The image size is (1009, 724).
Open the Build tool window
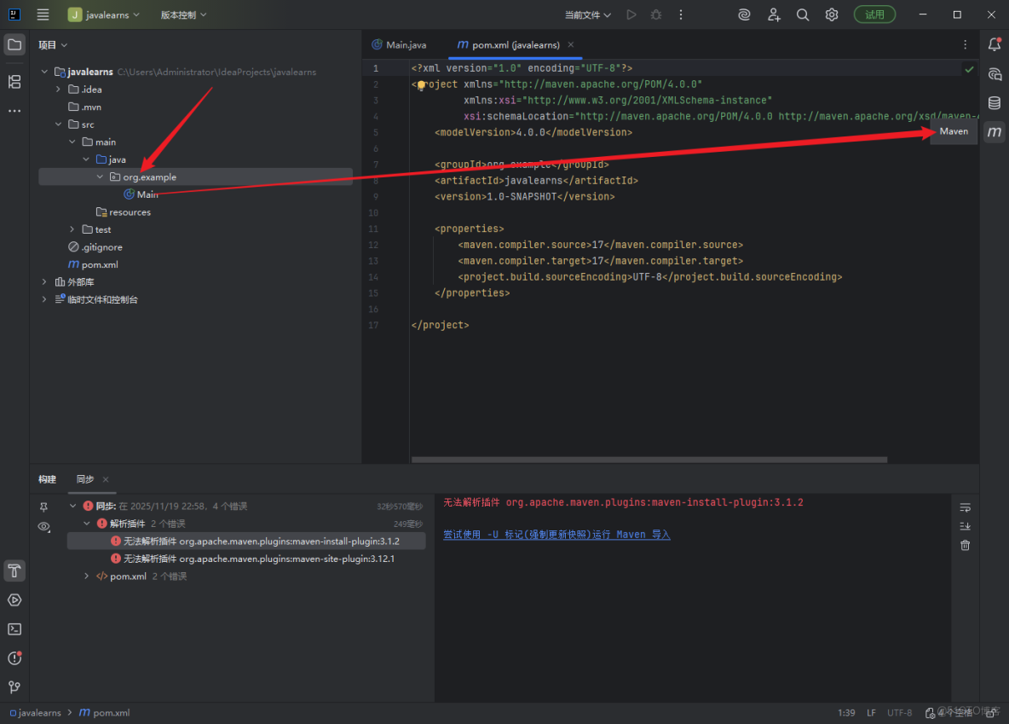pos(14,571)
